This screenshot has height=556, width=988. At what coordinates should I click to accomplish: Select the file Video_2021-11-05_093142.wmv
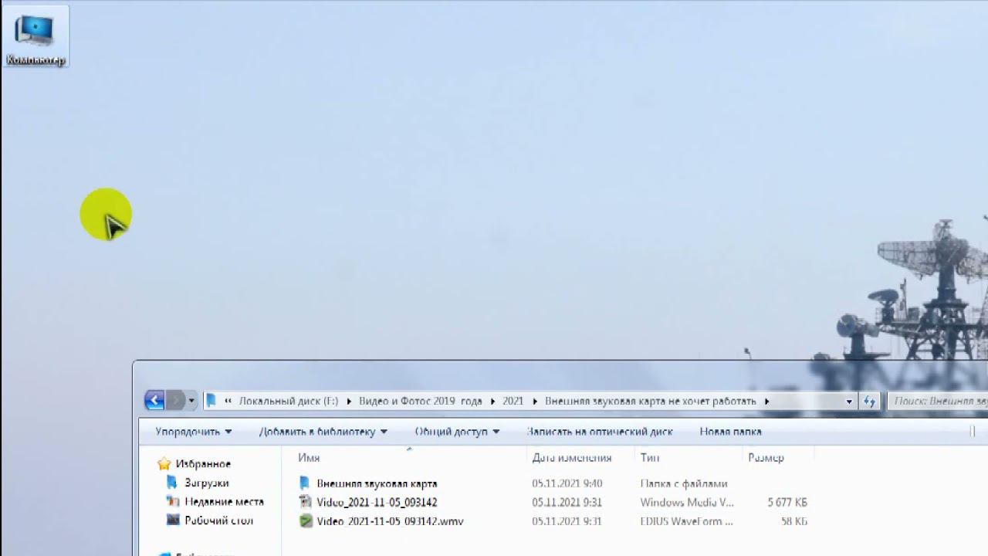tap(390, 521)
